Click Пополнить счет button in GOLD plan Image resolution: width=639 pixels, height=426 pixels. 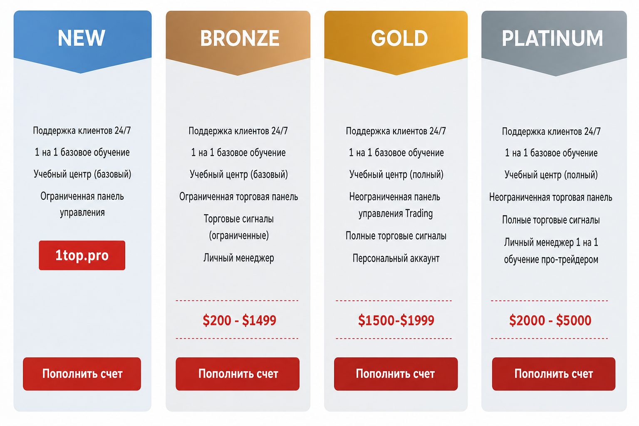[396, 374]
